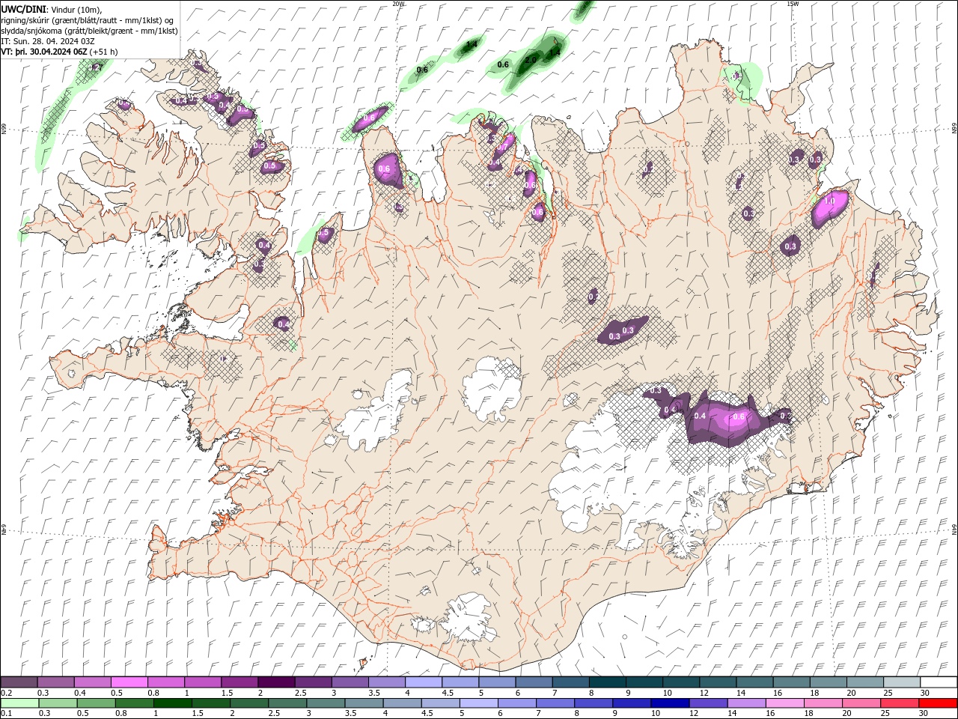
Task: Click the 15W longitude label at top
Action: pyautogui.click(x=793, y=4)
